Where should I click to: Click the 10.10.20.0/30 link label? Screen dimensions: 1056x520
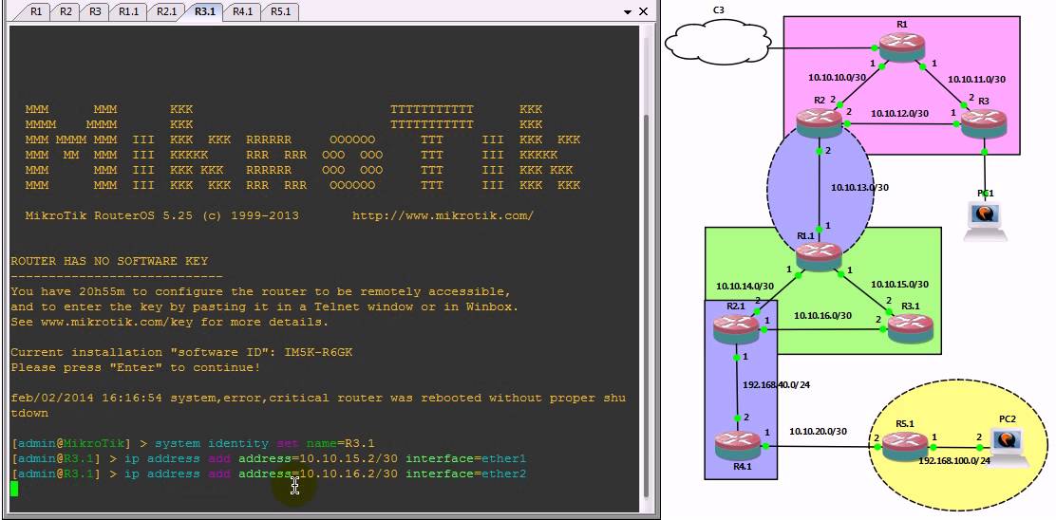(819, 431)
